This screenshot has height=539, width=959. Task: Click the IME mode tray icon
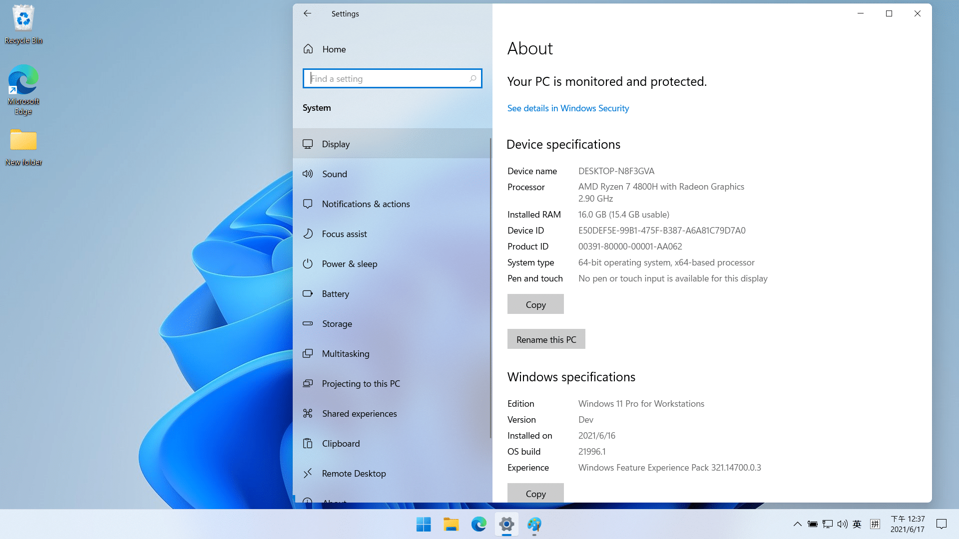(875, 524)
